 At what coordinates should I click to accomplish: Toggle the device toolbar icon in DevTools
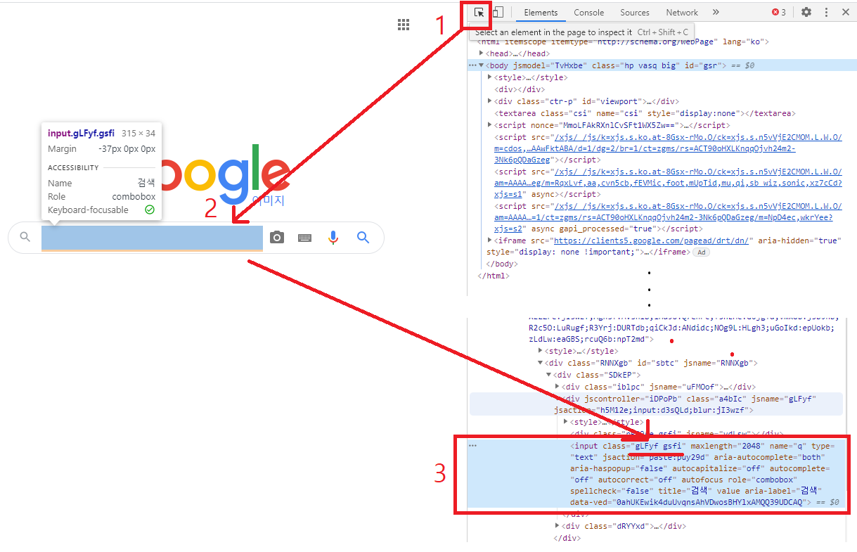pos(498,13)
